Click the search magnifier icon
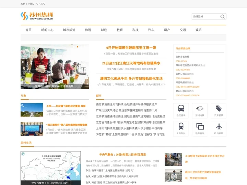The image size is (247, 185). 222,16
